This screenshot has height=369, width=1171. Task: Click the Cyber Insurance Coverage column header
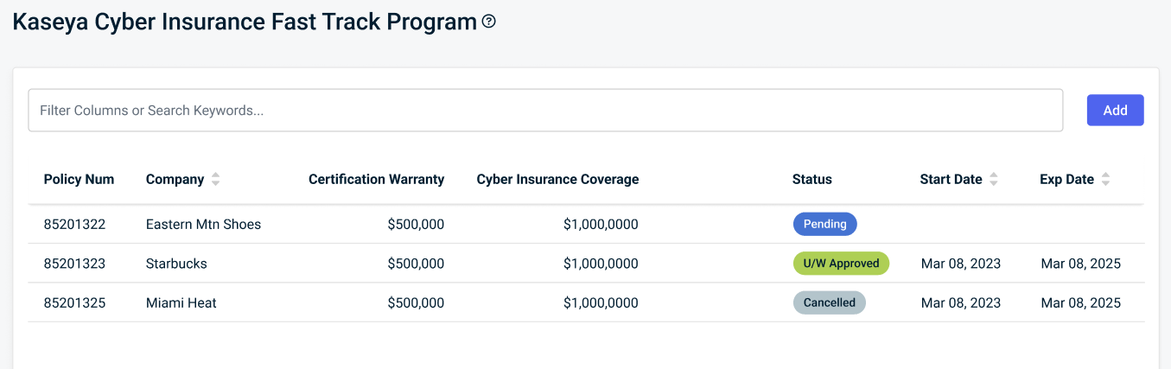click(557, 180)
